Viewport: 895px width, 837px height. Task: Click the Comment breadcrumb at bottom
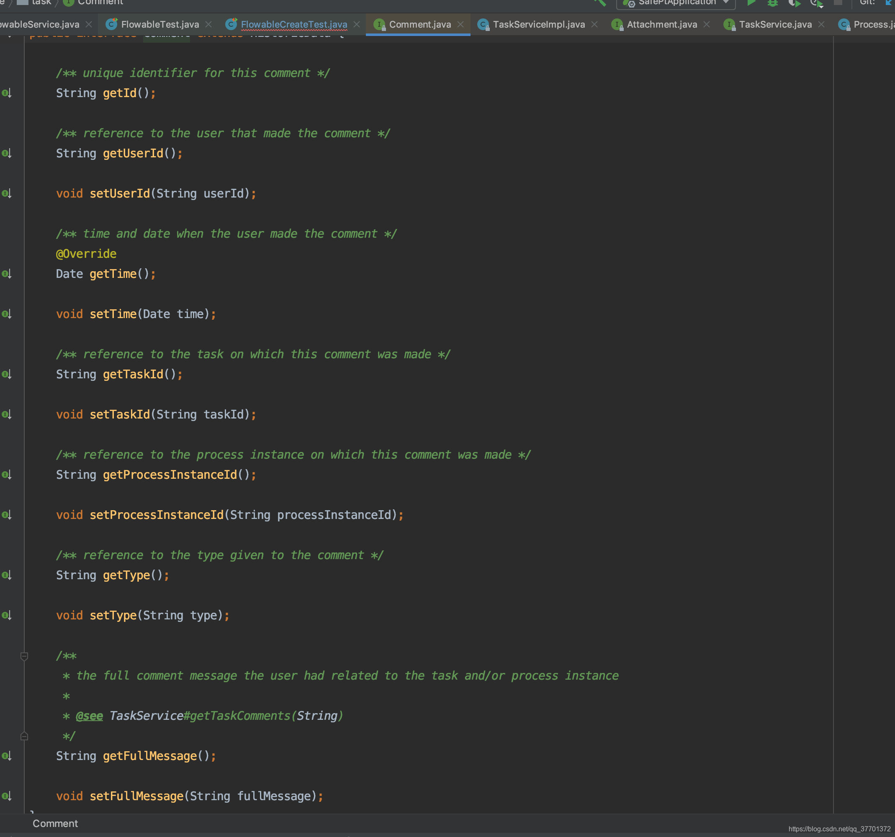pyautogui.click(x=55, y=824)
